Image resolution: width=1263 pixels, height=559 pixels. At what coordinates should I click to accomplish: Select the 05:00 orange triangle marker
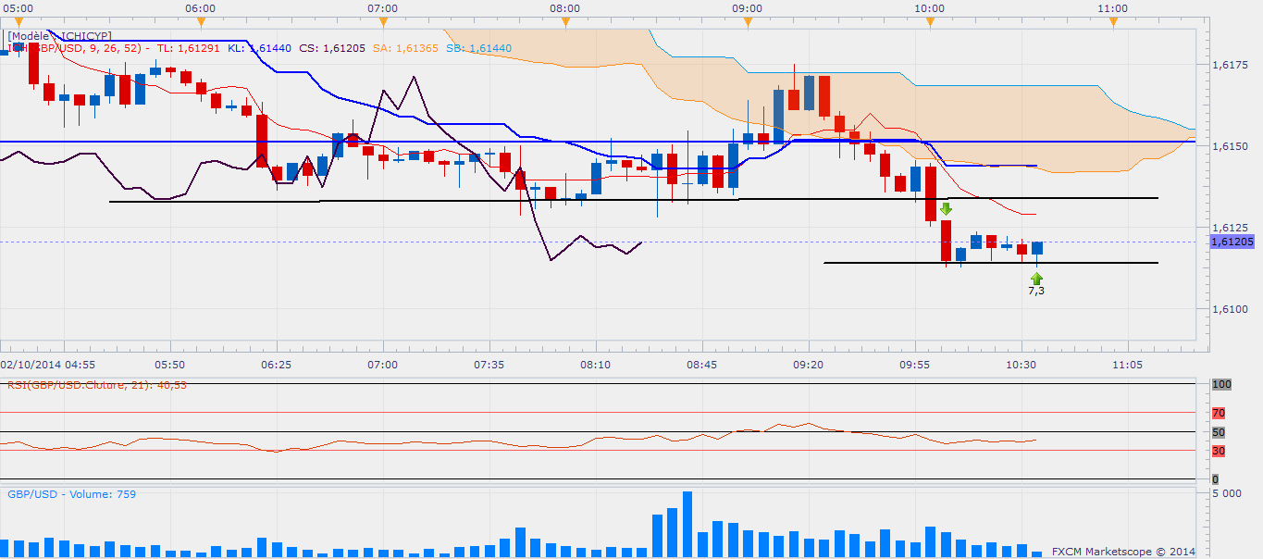[19, 20]
